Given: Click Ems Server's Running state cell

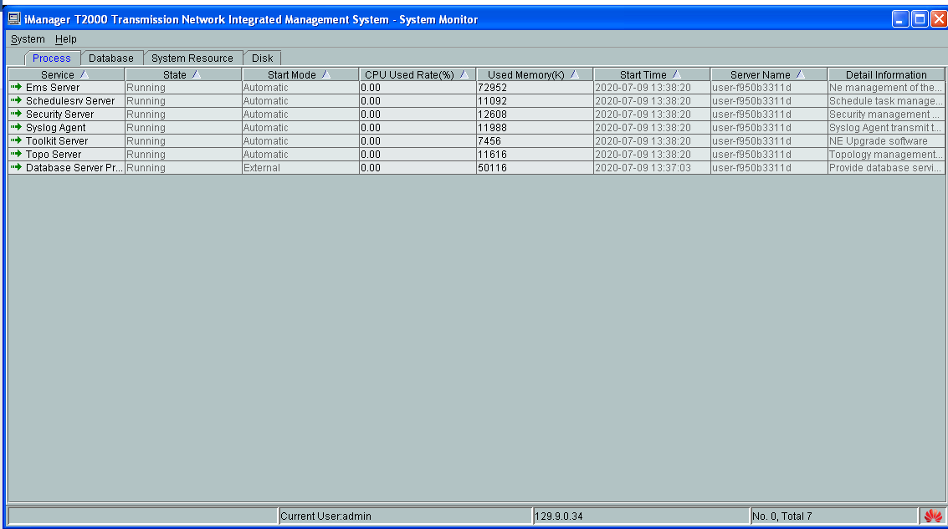Looking at the screenshot, I should pyautogui.click(x=183, y=88).
